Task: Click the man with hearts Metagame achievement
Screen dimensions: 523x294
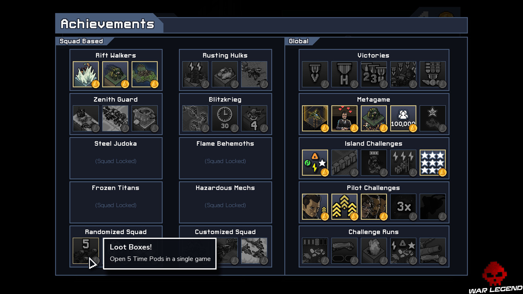Action: (344, 118)
